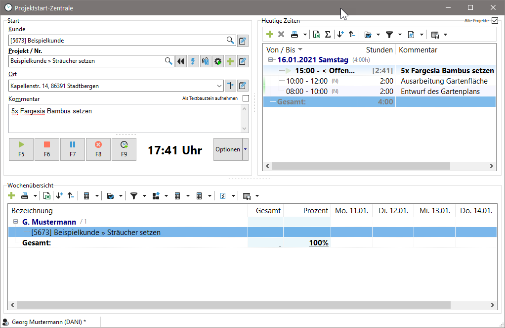Click the double-arrow previous project icon
This screenshot has height=328, width=505.
coord(181,61)
